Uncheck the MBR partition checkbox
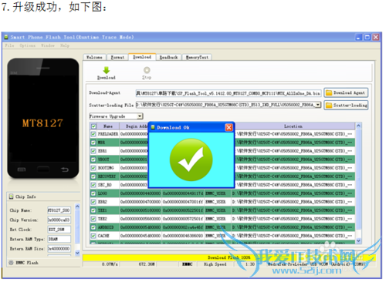The image size is (386, 282). tap(93, 143)
